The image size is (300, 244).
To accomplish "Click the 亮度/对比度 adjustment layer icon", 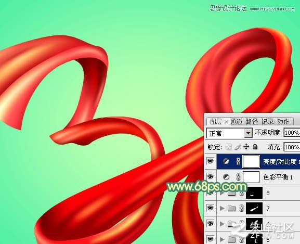I will pyautogui.click(x=226, y=161).
